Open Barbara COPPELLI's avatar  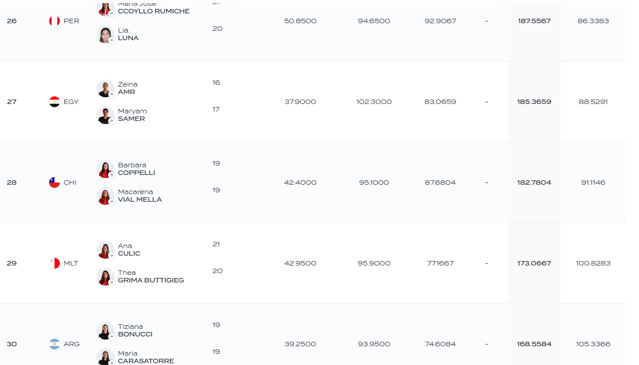coord(105,169)
